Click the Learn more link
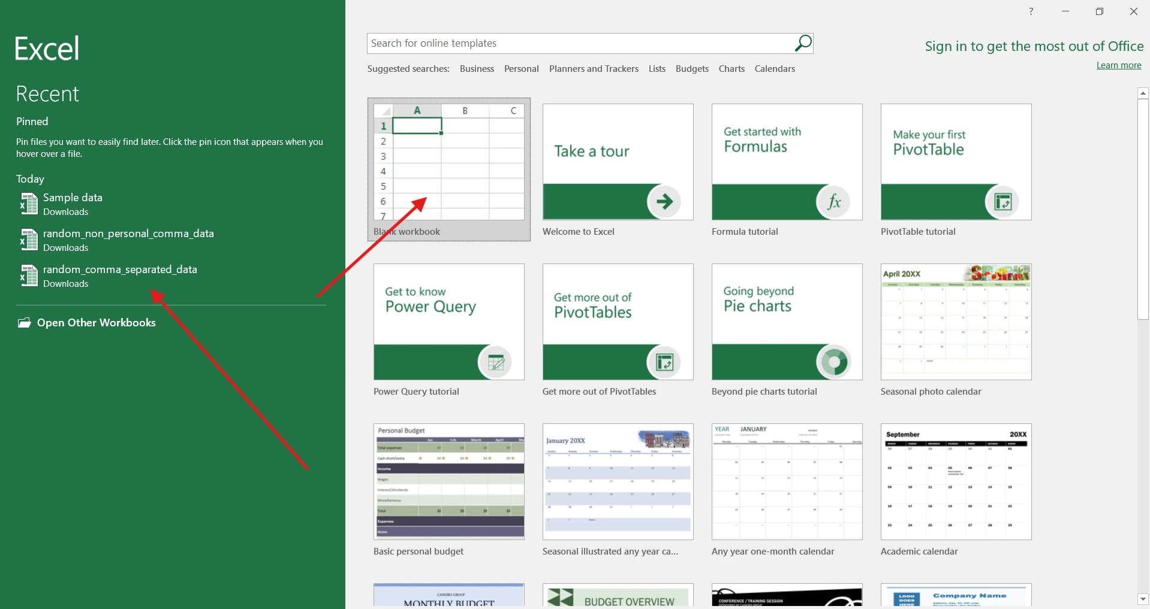The width and height of the screenshot is (1150, 609). pyautogui.click(x=1118, y=65)
